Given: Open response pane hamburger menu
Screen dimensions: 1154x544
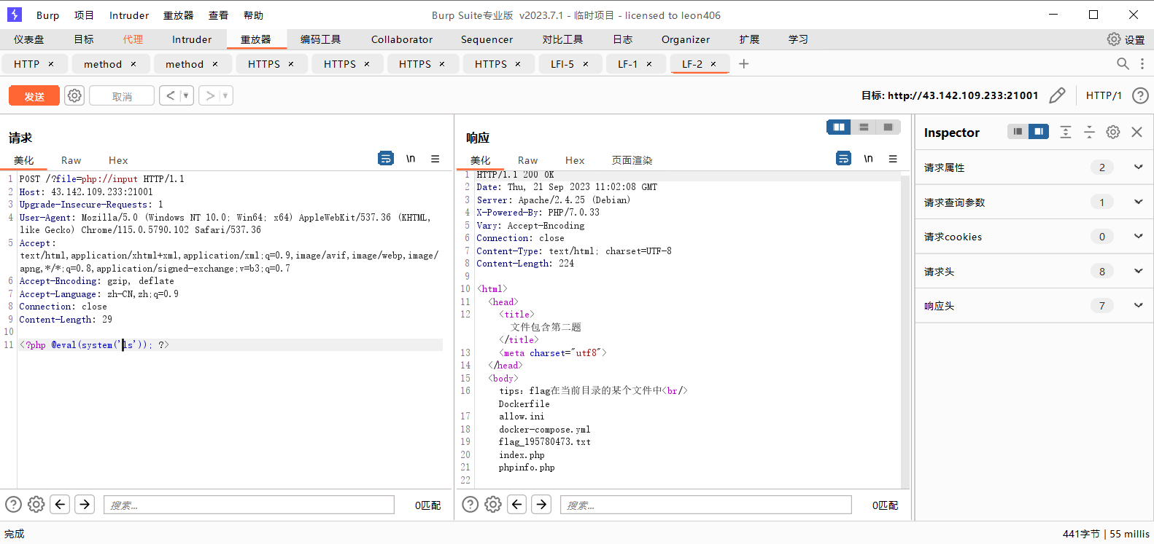Looking at the screenshot, I should [x=893, y=158].
